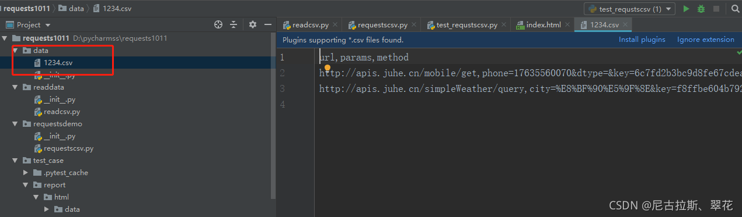Image resolution: width=742 pixels, height=217 pixels.
Task: Click the requestsdemo folder name
Action: (x=58, y=124)
